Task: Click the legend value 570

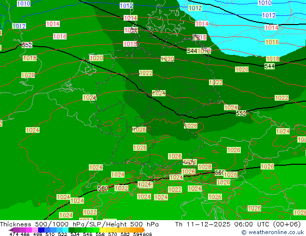Action: coord(112,234)
